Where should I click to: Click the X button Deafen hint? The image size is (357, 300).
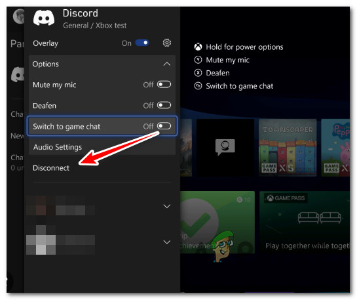tap(198, 73)
